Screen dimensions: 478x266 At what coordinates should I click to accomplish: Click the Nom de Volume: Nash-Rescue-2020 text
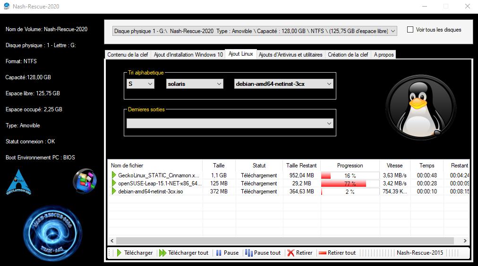pos(46,29)
